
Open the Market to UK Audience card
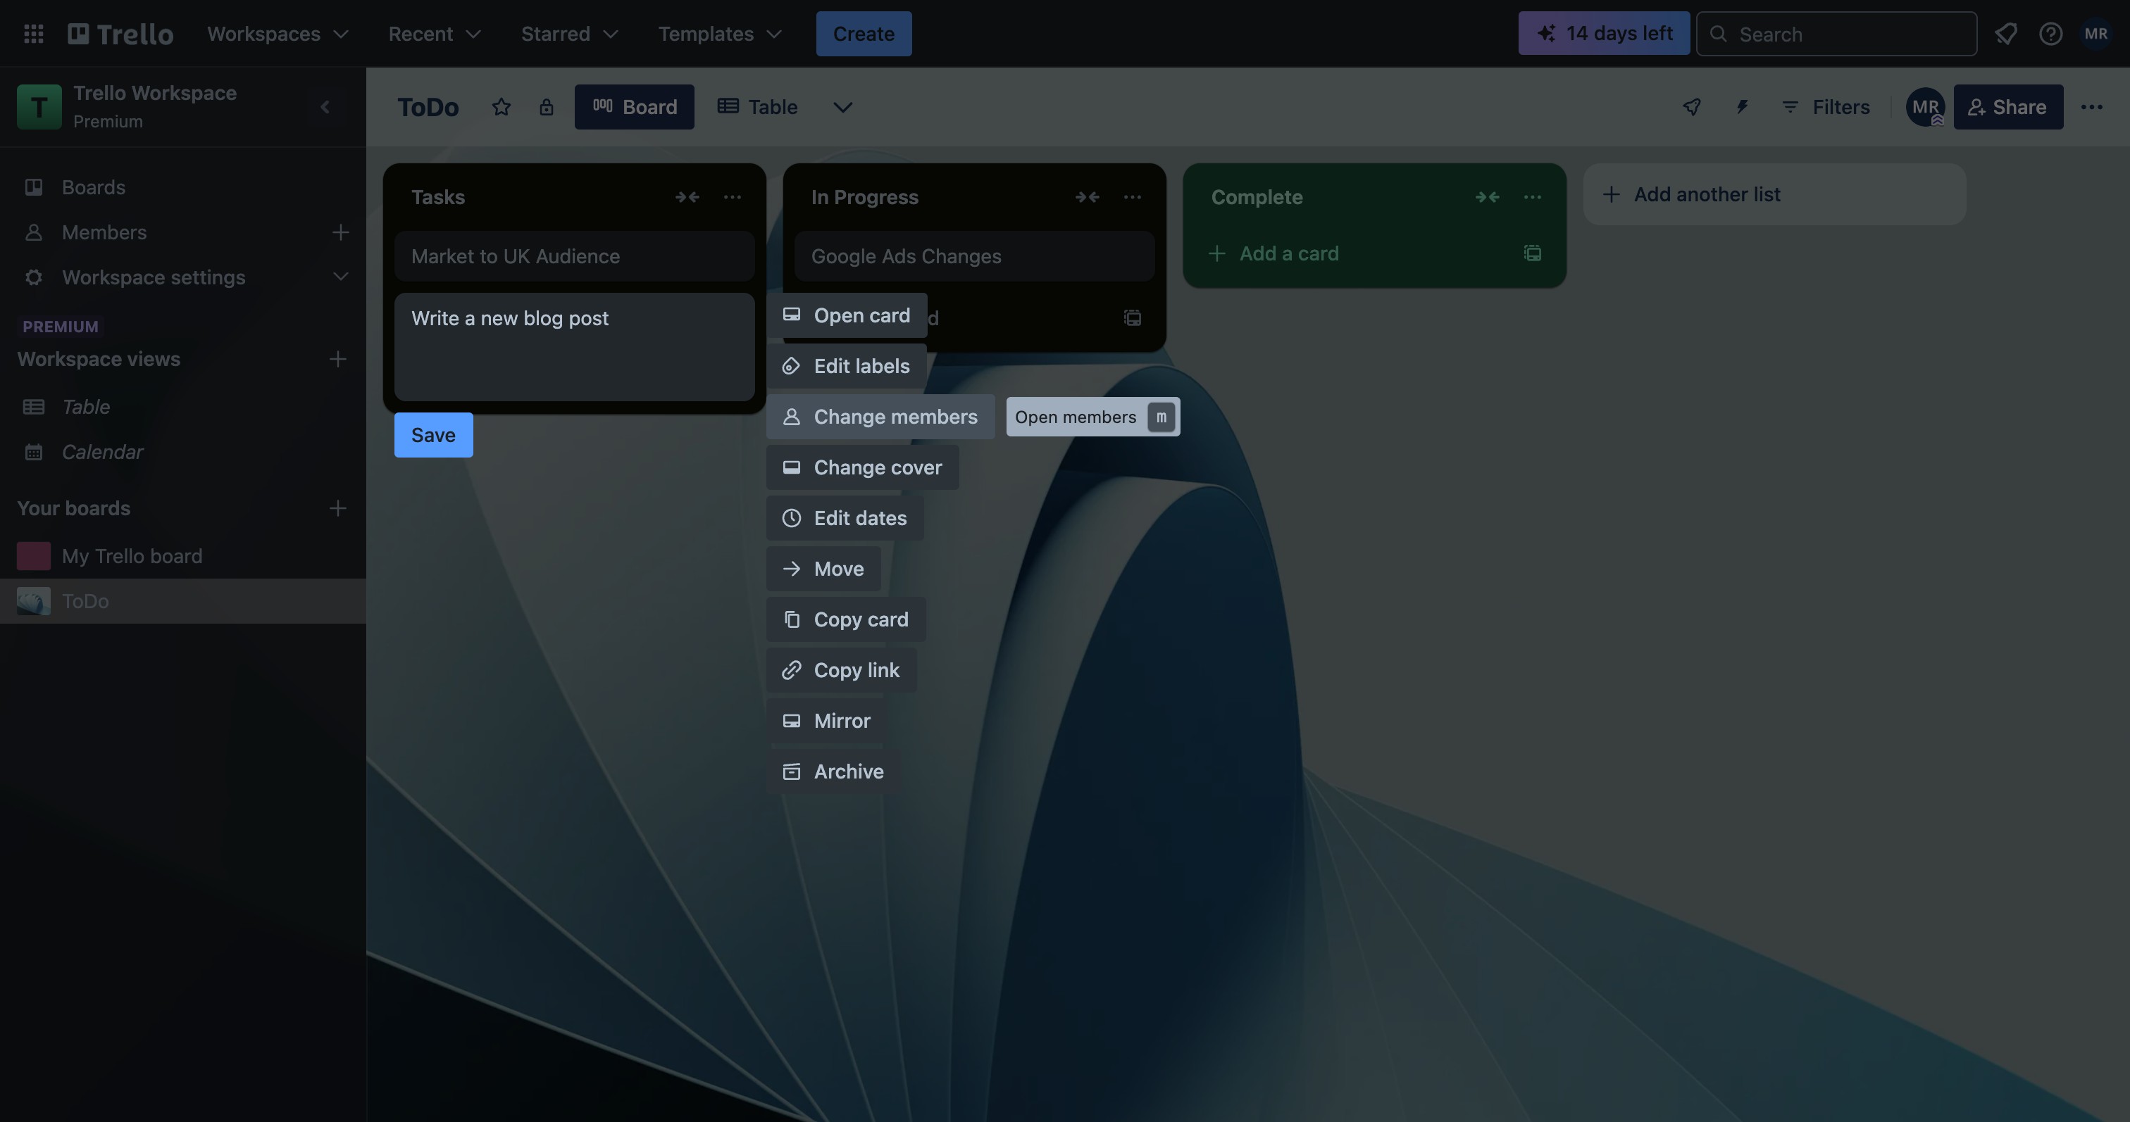575,256
